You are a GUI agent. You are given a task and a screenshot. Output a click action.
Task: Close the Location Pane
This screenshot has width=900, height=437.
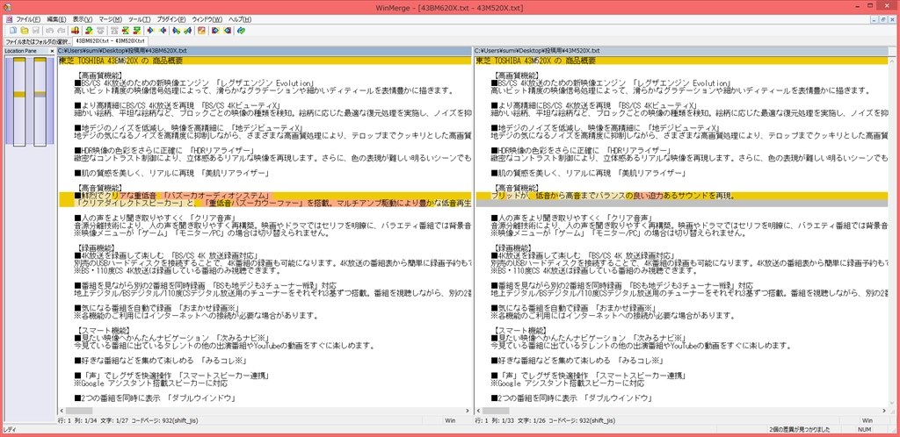(x=52, y=51)
